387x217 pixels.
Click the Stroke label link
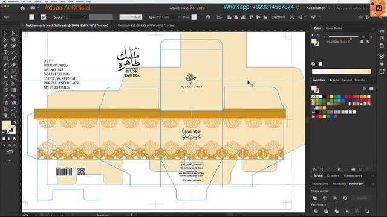tap(58, 17)
